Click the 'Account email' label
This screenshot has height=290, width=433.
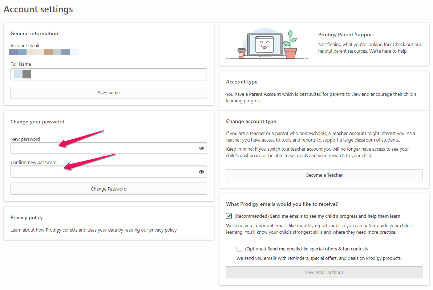click(25, 45)
